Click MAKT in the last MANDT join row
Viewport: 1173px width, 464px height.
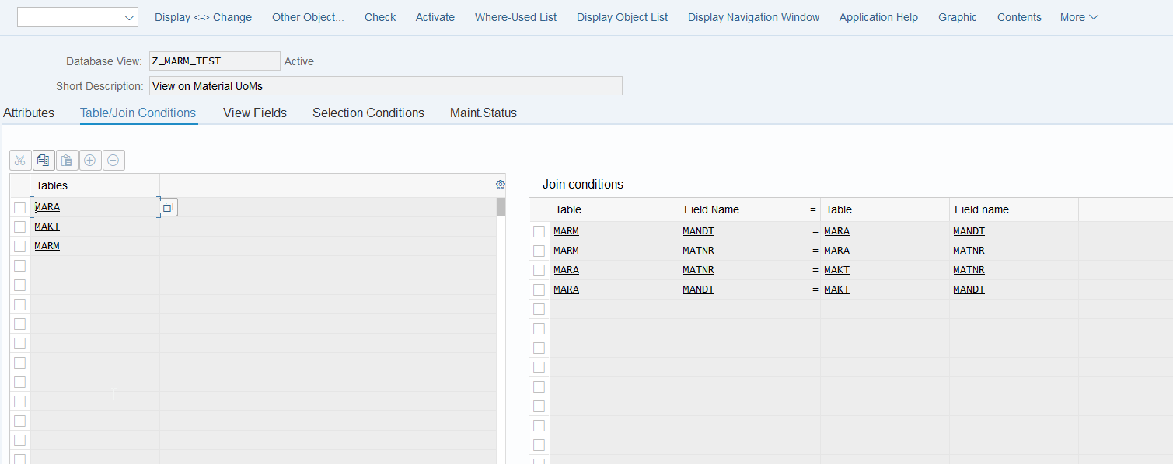(836, 289)
